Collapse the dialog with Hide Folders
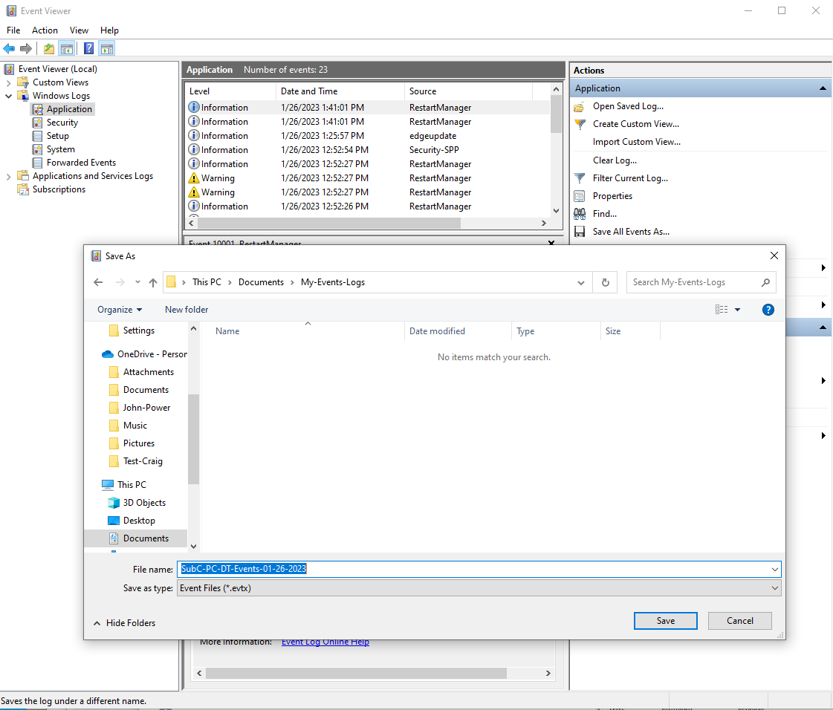 124,623
